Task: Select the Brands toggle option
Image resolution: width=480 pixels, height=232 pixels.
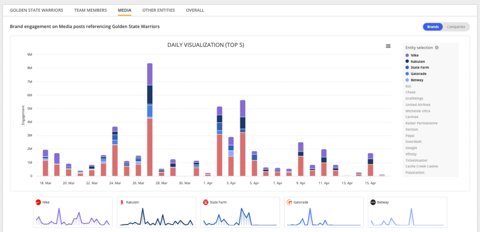Action: pyautogui.click(x=433, y=27)
